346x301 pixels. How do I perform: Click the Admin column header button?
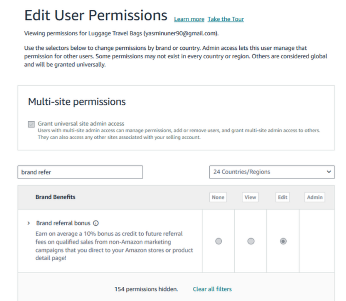point(314,198)
